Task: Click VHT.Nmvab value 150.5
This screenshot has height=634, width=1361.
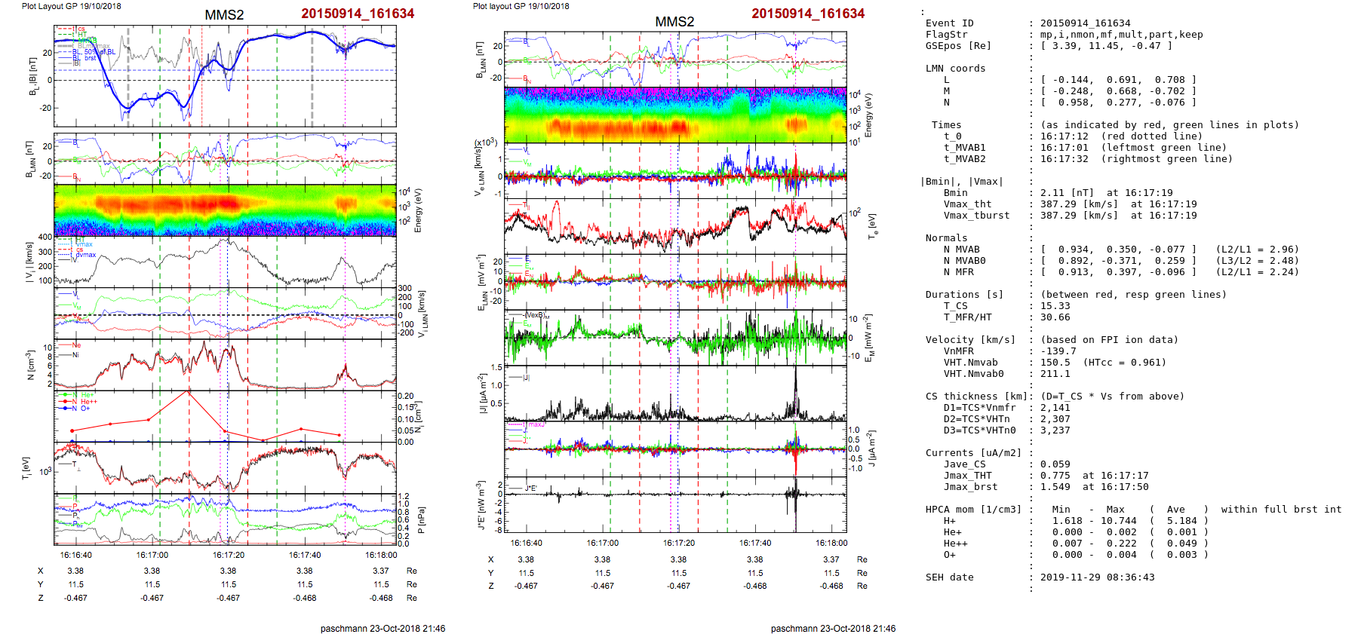Action: click(x=1055, y=363)
